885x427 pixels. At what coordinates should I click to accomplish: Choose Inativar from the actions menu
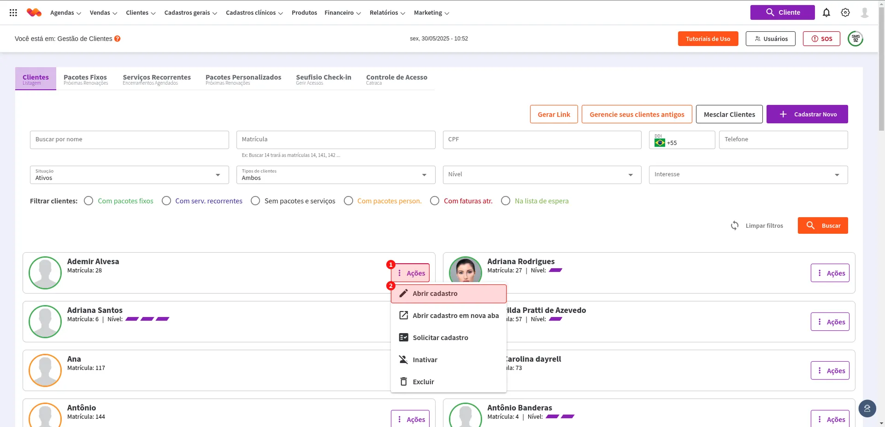(x=425, y=360)
